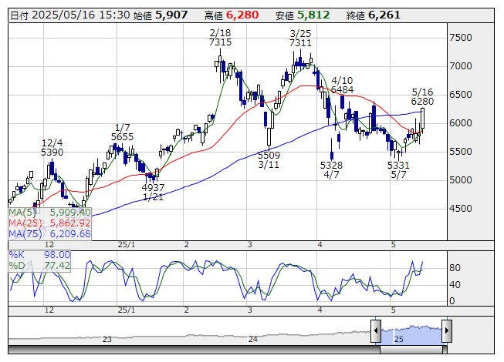Click the MA(5) 5,909.40 legend entry
504x362 pixels.
point(50,213)
